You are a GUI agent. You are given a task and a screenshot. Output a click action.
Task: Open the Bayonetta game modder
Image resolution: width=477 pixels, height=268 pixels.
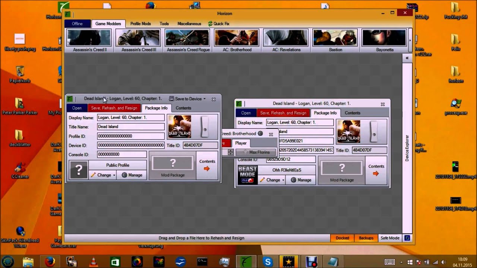(x=385, y=40)
